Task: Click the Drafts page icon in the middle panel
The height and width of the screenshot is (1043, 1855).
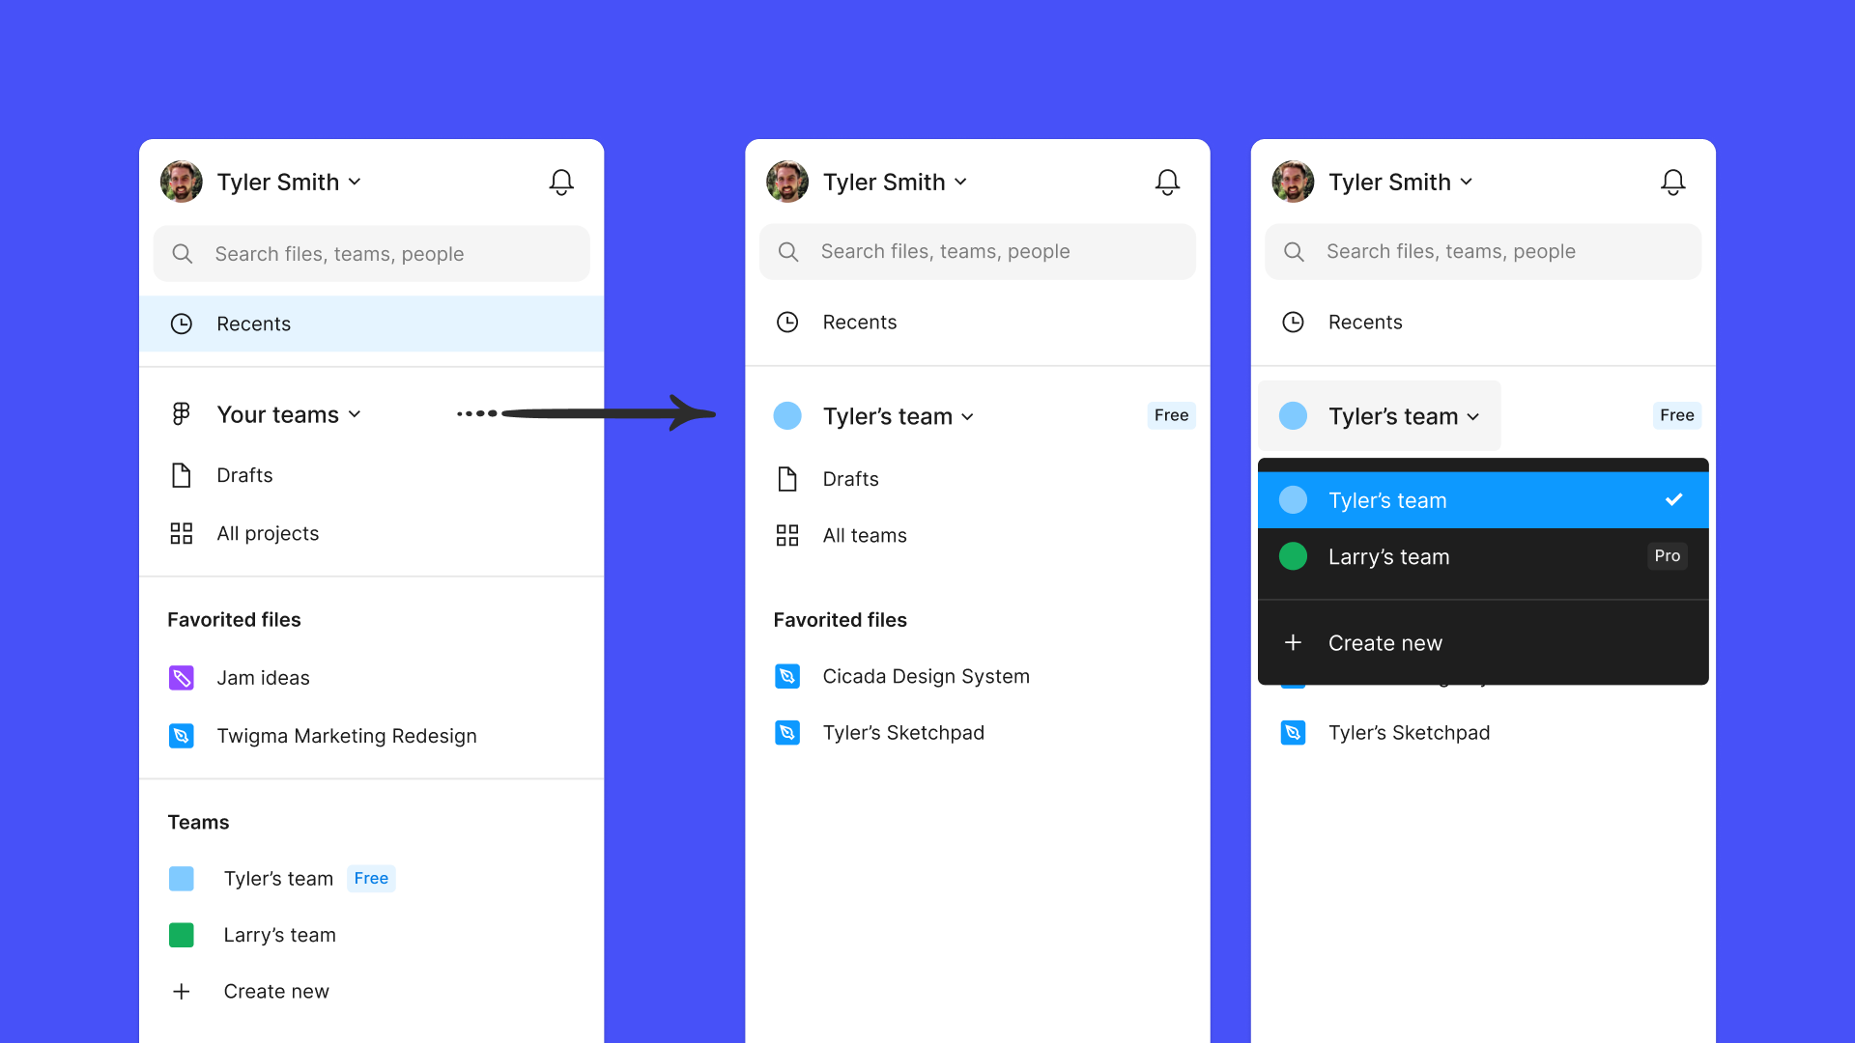Action: tap(786, 479)
